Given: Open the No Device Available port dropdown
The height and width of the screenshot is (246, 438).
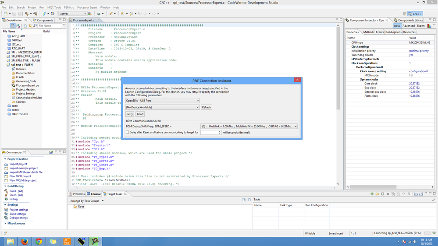Looking at the screenshot, I should (162, 107).
